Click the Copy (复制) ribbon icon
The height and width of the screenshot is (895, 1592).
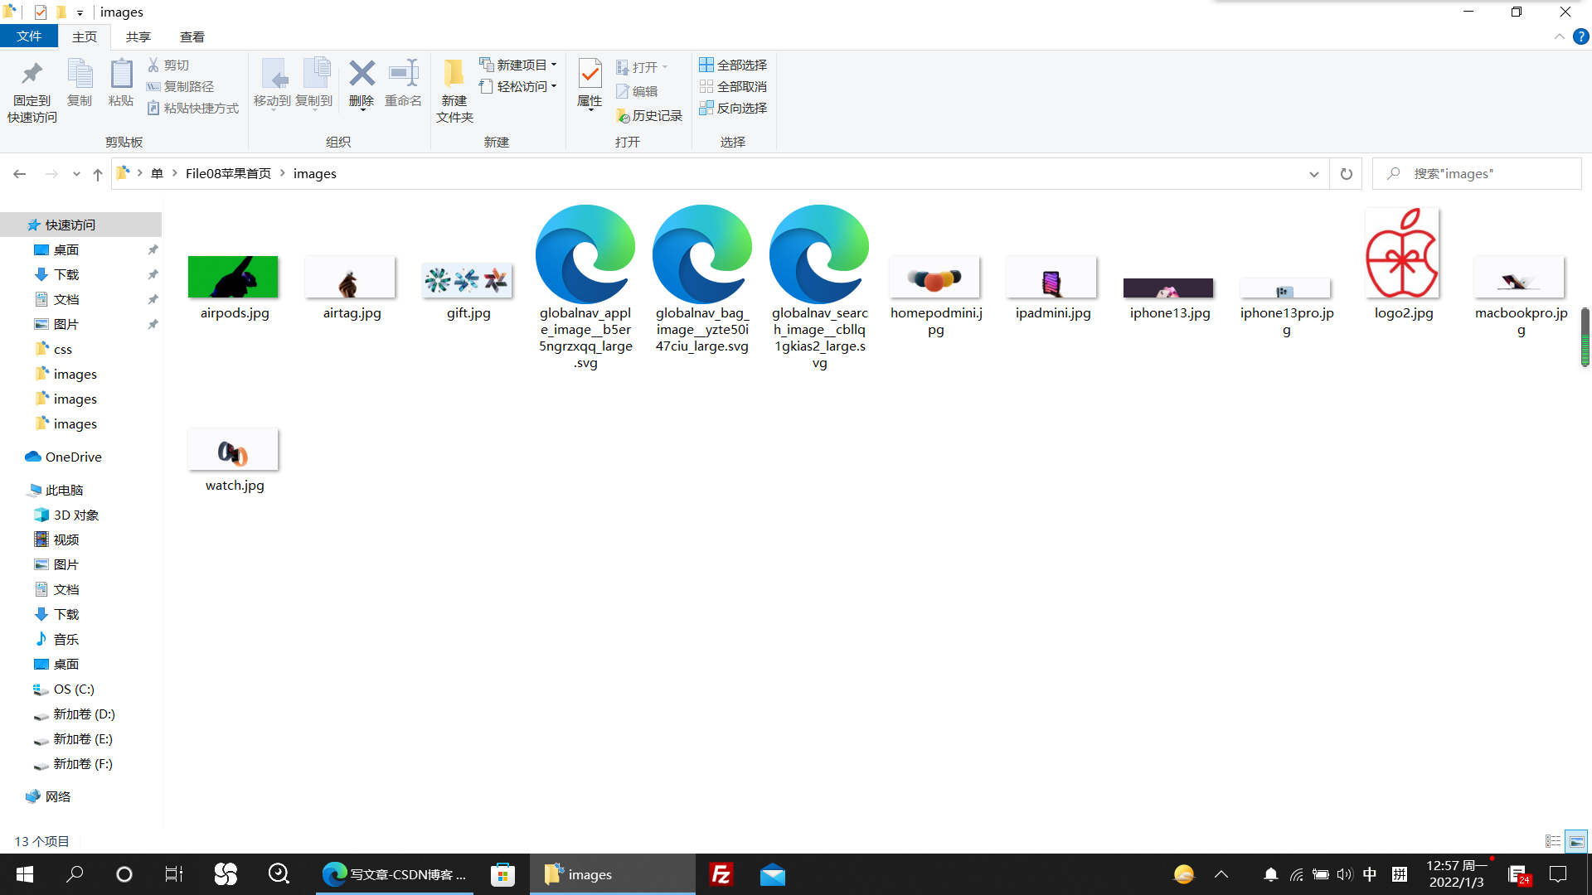[80, 75]
